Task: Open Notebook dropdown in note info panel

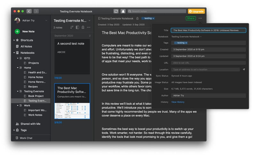Action: pos(201,37)
